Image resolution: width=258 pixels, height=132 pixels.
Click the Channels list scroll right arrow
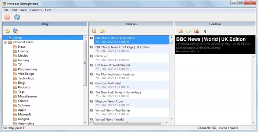[167, 122]
